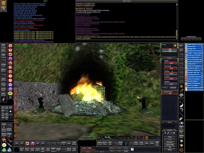
Task: Click the INFO chat window title
Action: tap(45, 1)
